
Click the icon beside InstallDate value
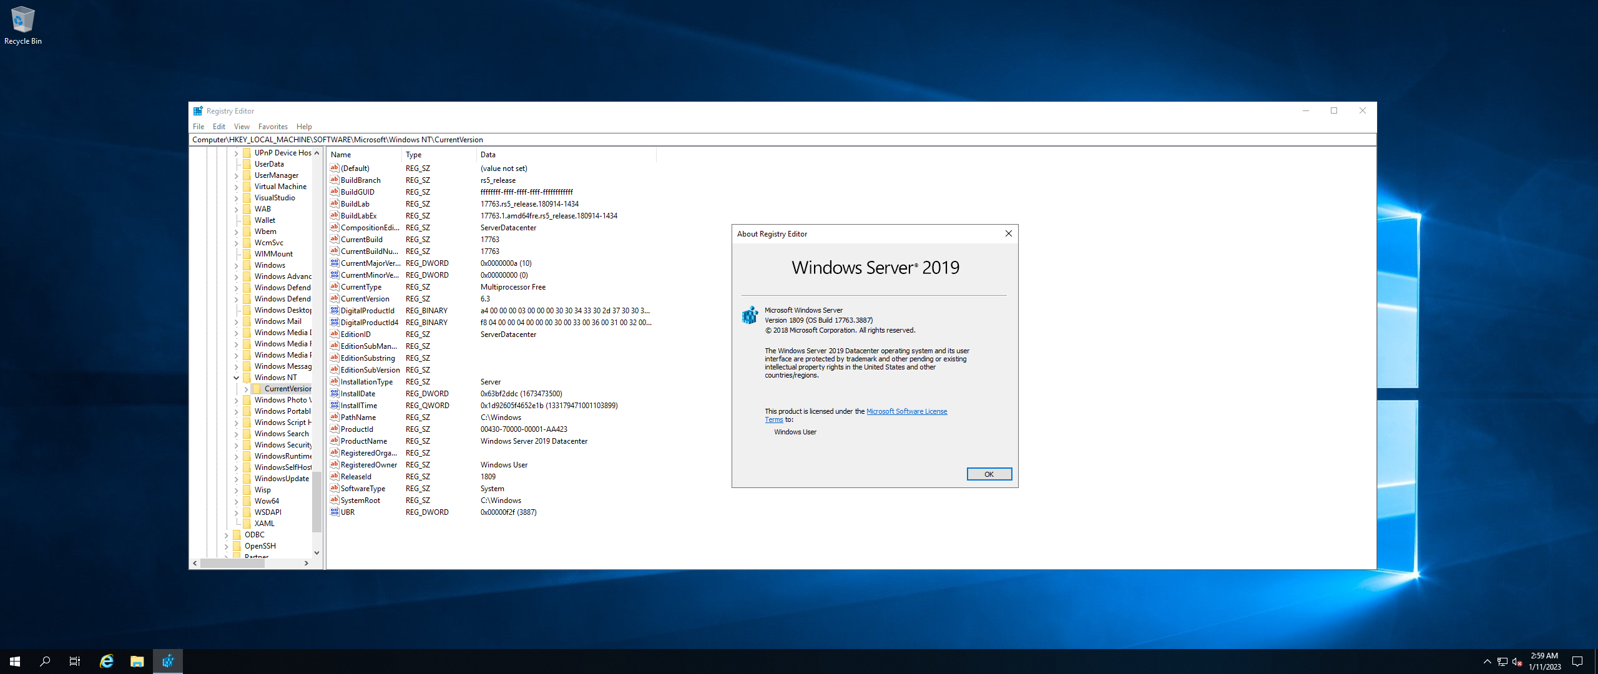point(335,393)
